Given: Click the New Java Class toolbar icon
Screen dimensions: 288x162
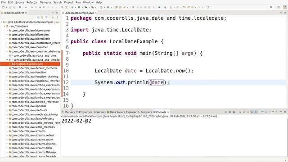Looking at the screenshot, I should point(108,7).
